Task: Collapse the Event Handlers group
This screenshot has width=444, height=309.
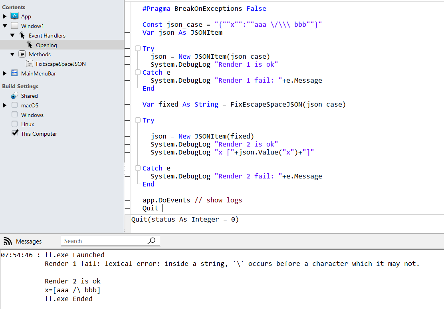Action: (x=12, y=36)
